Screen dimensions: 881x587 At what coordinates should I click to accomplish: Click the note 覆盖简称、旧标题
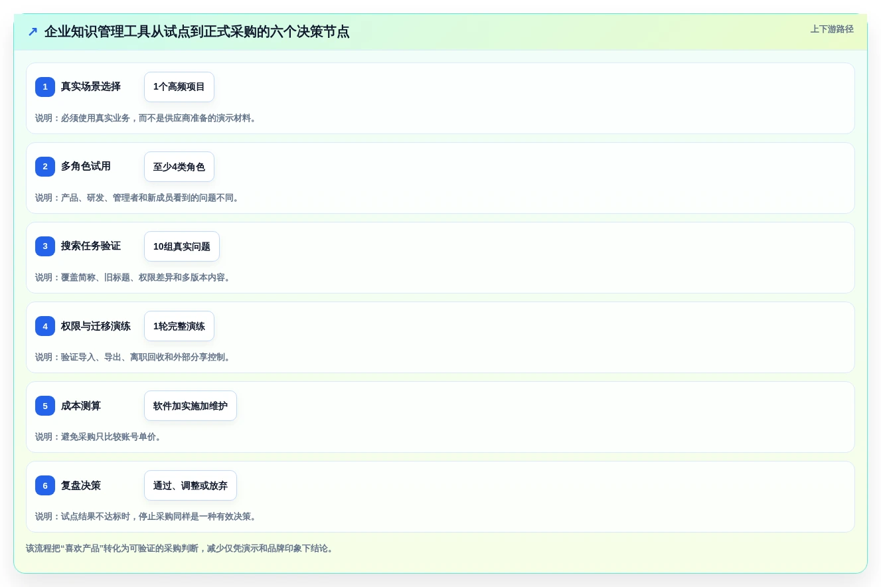[133, 278]
